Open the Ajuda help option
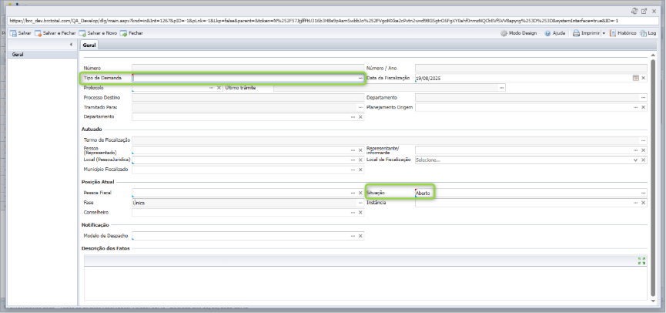Viewport: 666px width, 313px height. click(x=554, y=32)
